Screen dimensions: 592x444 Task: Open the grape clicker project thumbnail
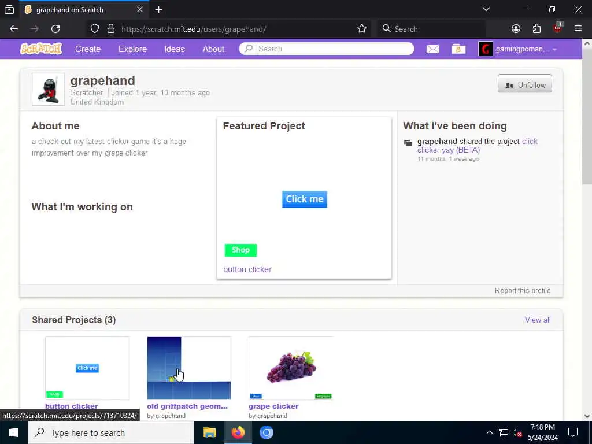point(291,368)
